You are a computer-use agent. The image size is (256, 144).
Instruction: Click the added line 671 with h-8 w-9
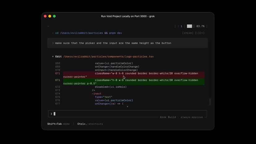[134, 82]
